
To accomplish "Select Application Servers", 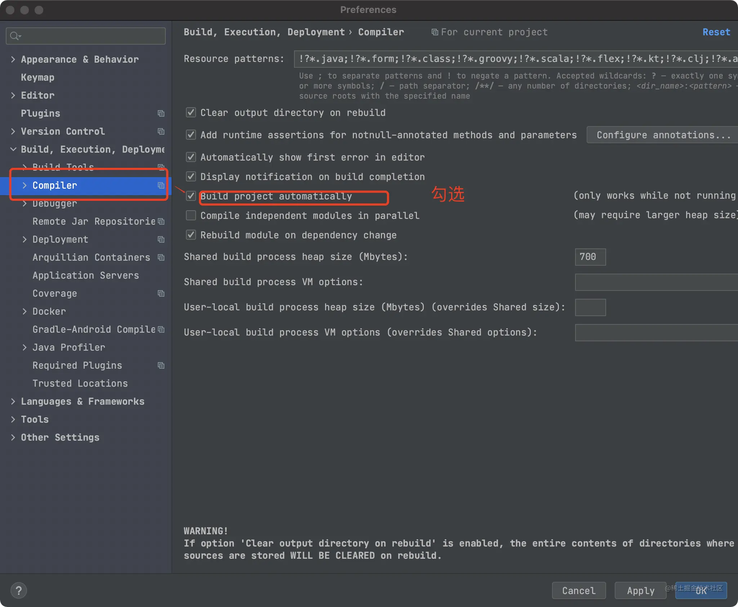I will (86, 275).
